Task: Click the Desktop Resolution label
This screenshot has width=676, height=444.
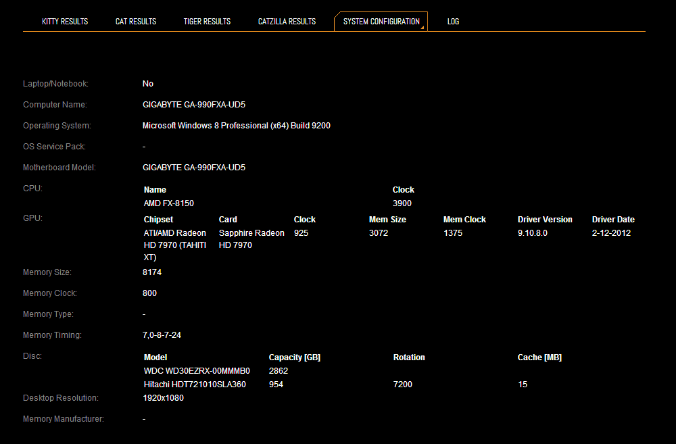Action: click(x=61, y=398)
